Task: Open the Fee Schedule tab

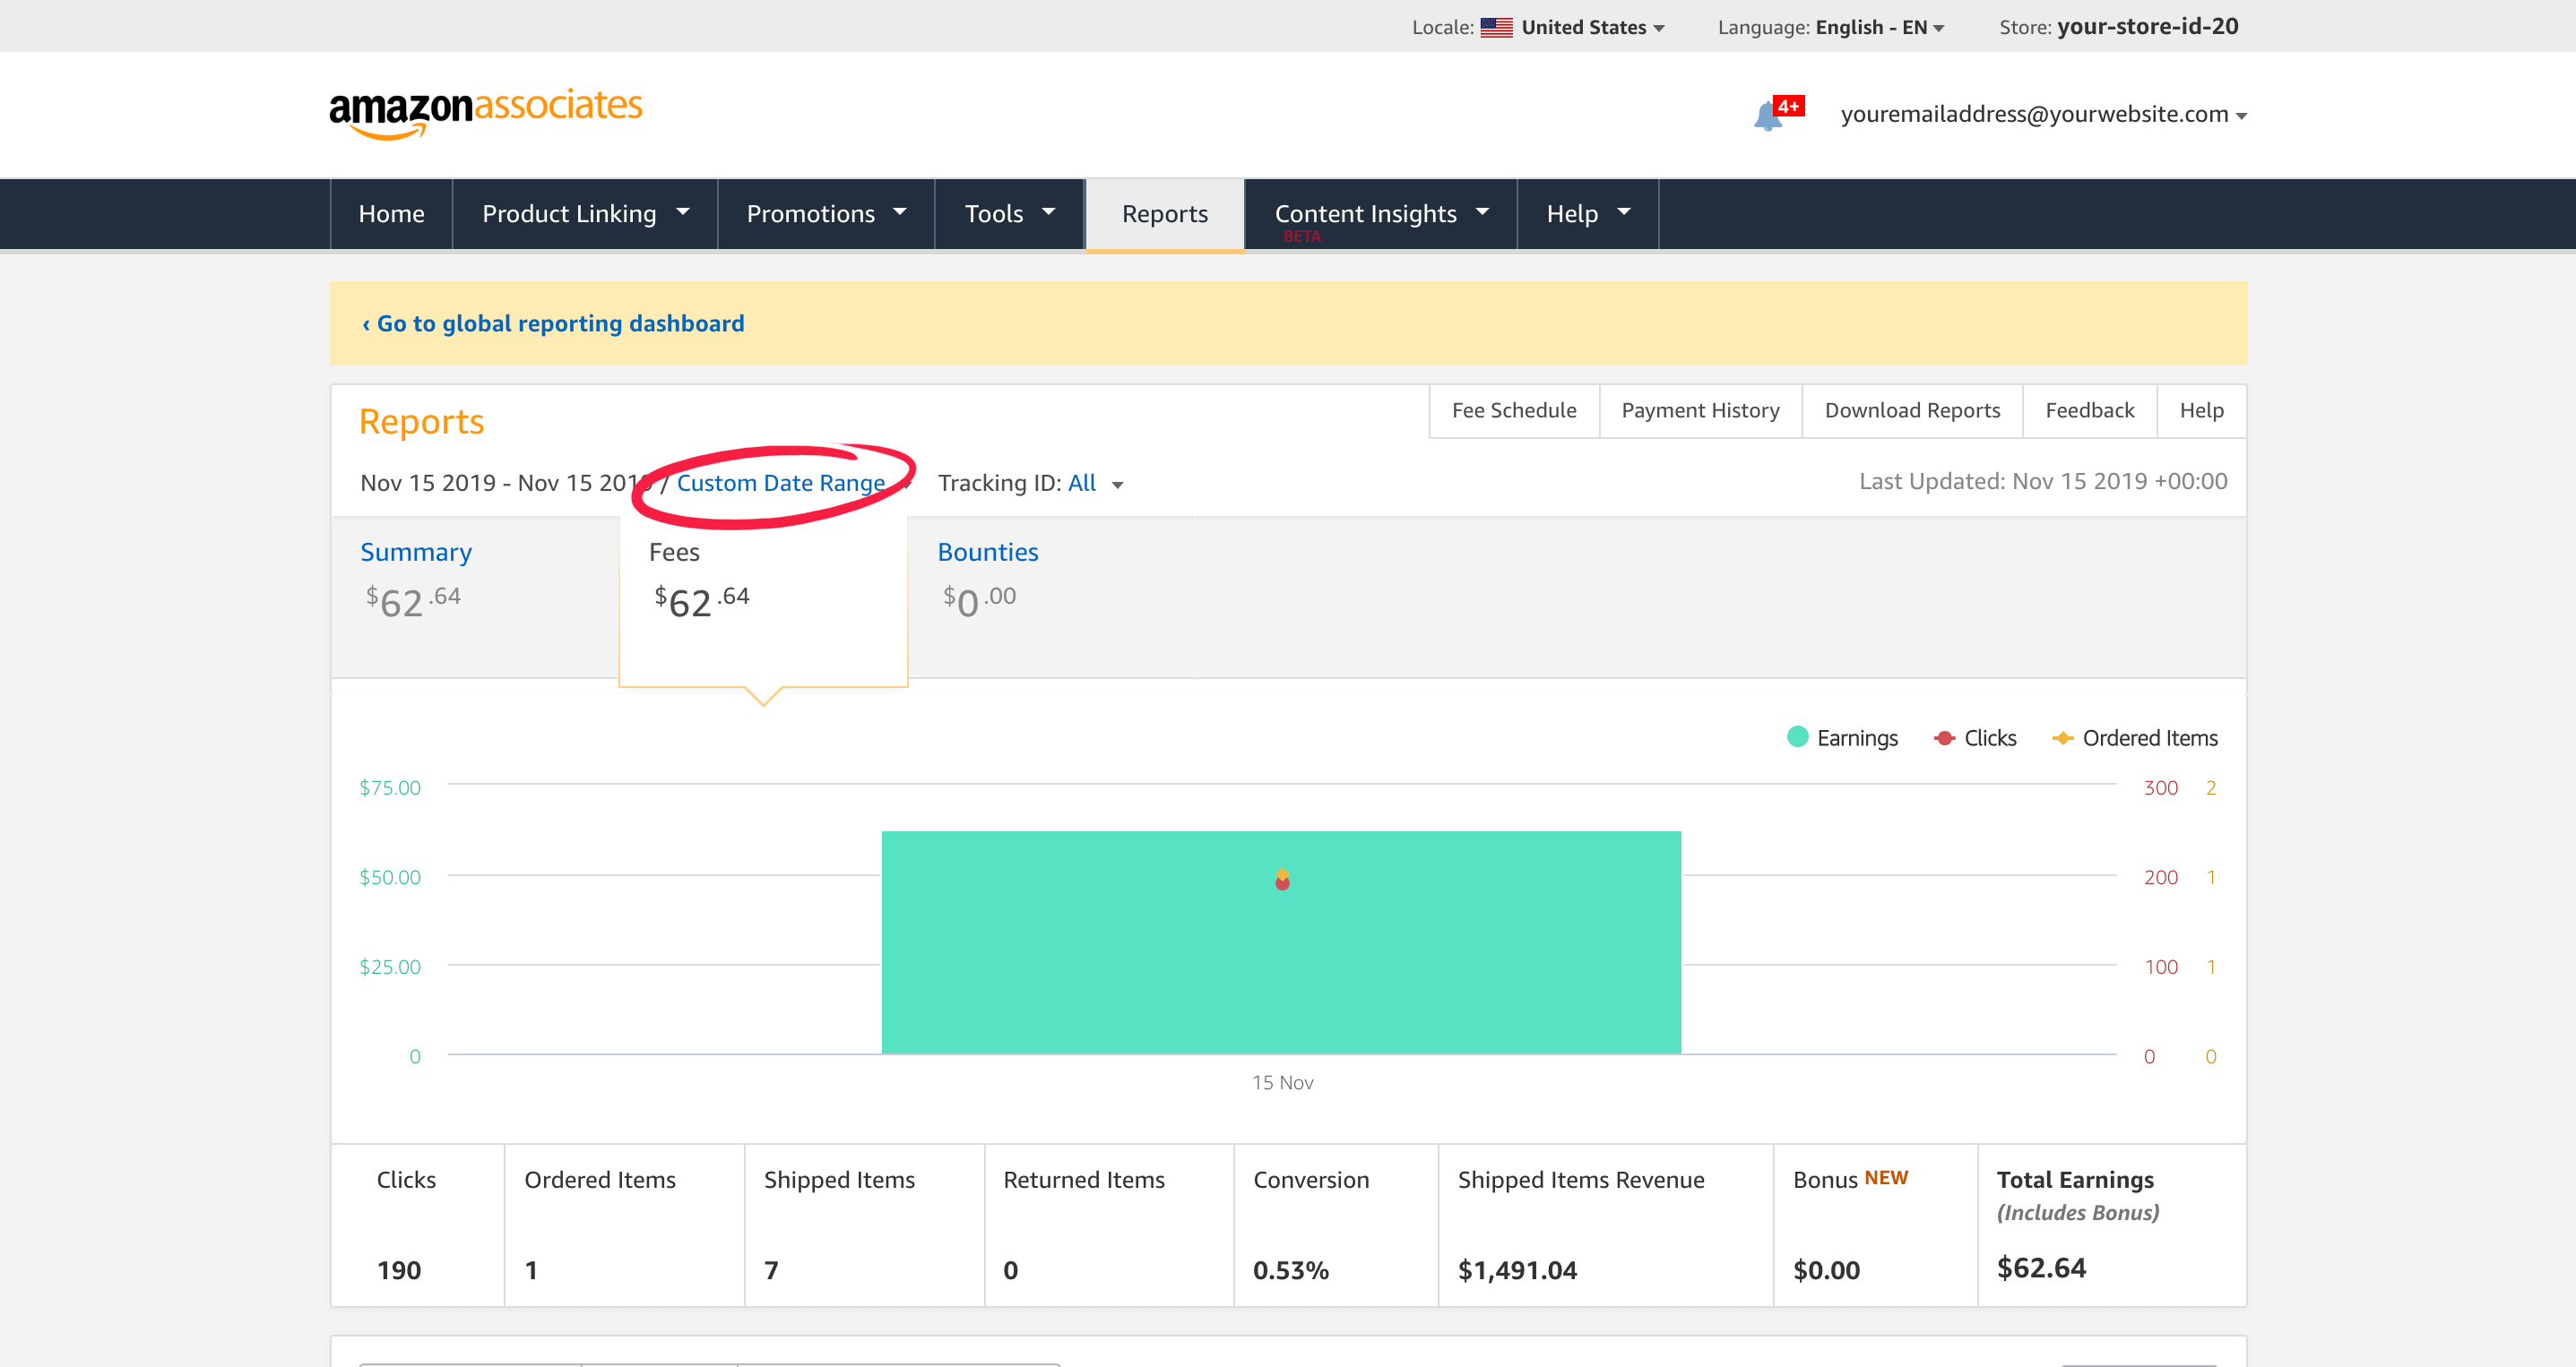Action: [1514, 410]
